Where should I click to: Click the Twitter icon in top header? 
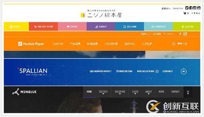[187, 8]
